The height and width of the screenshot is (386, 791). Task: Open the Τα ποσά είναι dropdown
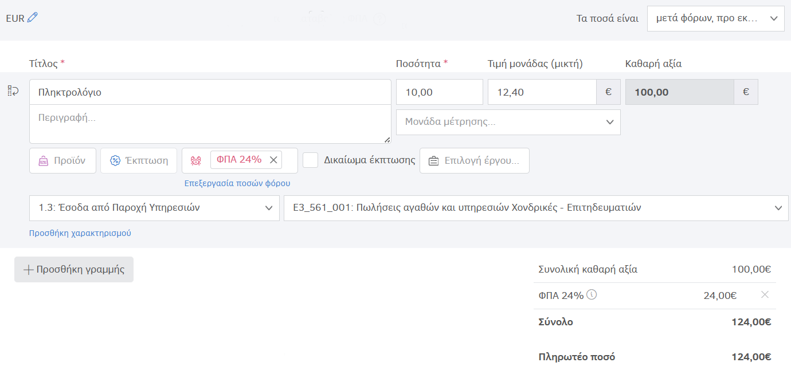pyautogui.click(x=715, y=18)
